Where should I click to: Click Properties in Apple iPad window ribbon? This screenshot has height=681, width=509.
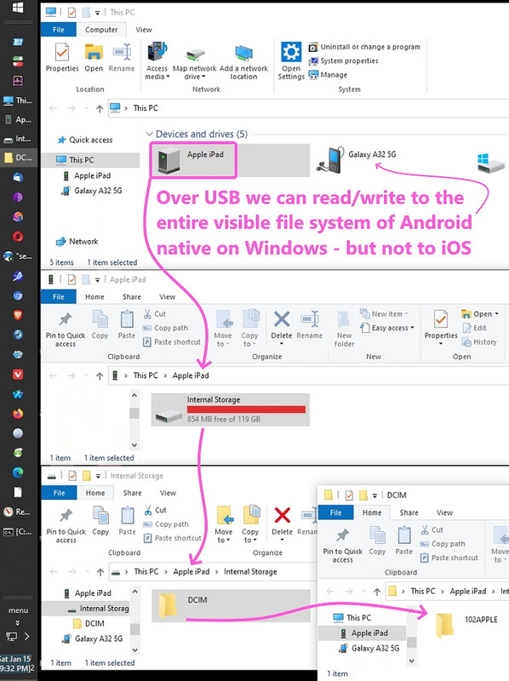[441, 328]
